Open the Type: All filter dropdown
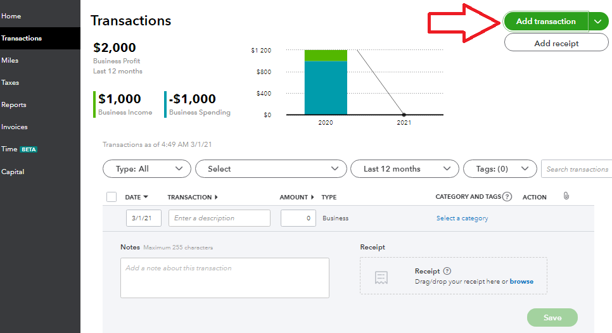Screen dimensions: 612x333 [x=146, y=169]
